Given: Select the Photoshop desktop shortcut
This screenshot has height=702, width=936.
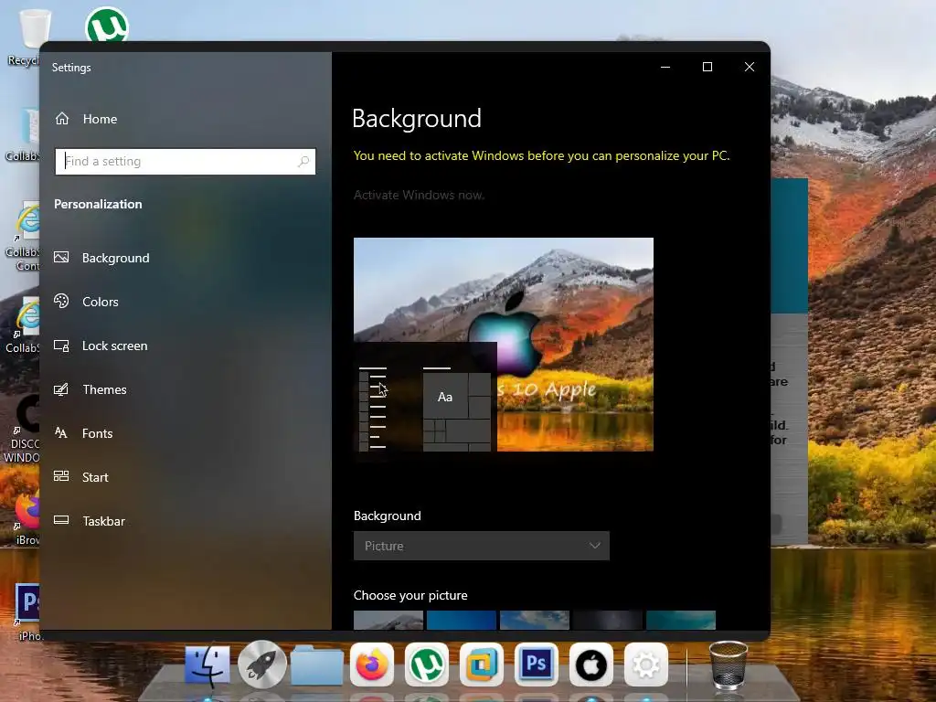Looking at the screenshot, I should pyautogui.click(x=27, y=612).
